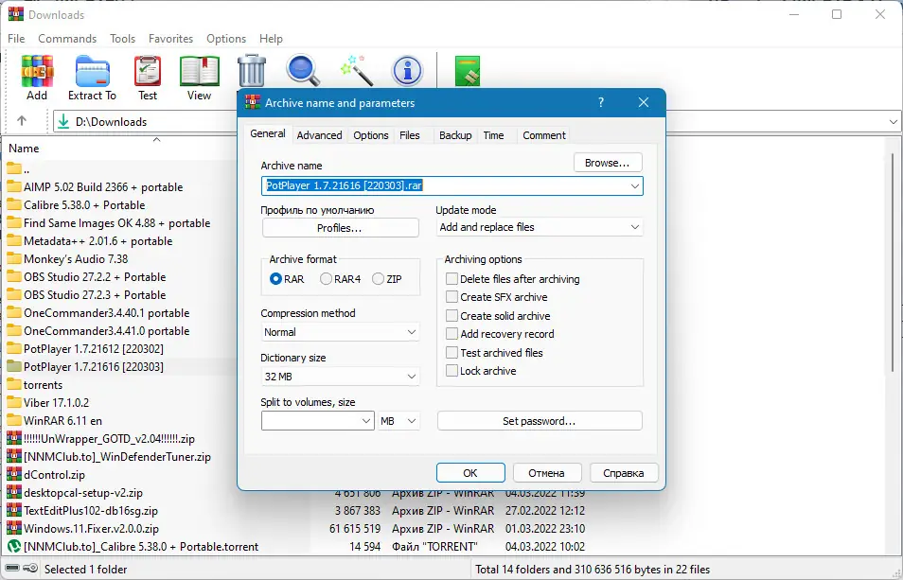Click the disk drive icon in the status bar
903x580 pixels.
click(x=11, y=569)
